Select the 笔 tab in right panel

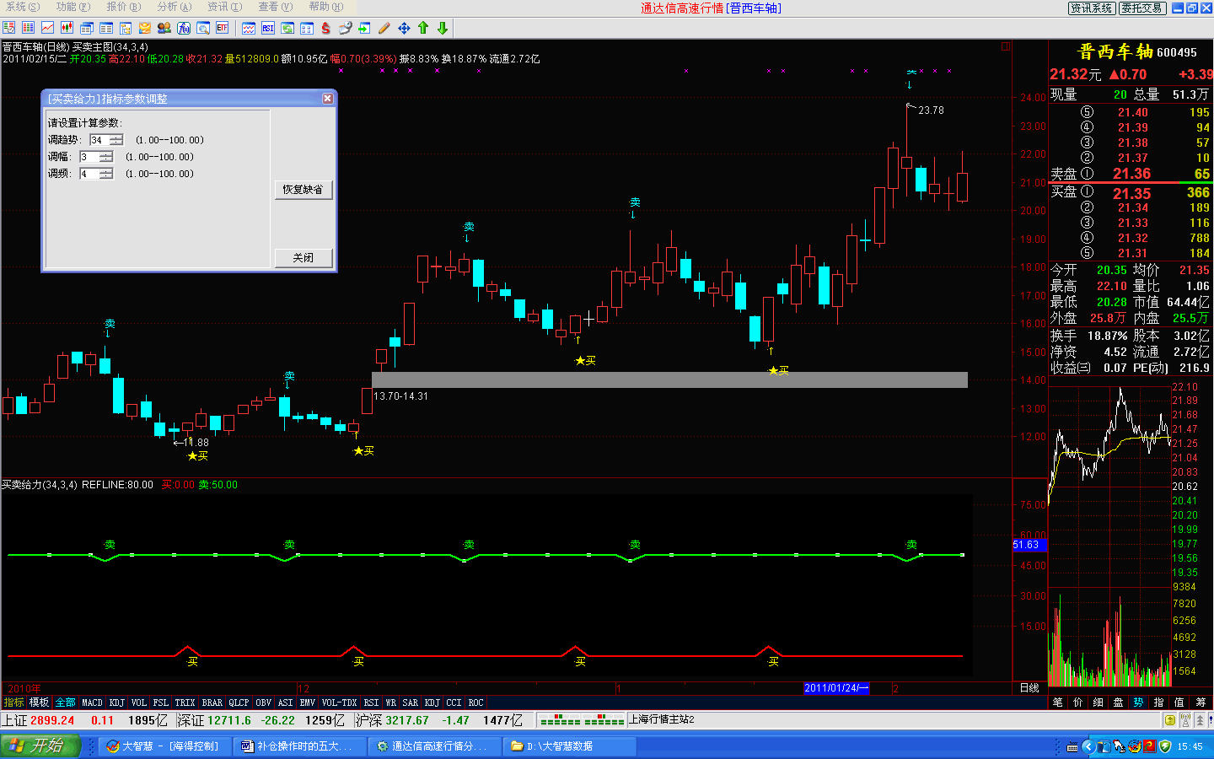[1058, 702]
